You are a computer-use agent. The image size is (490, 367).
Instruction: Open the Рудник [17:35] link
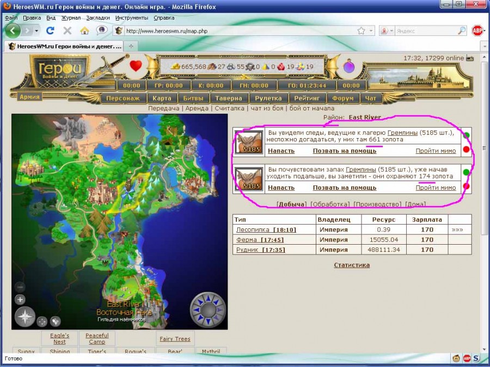coord(261,250)
